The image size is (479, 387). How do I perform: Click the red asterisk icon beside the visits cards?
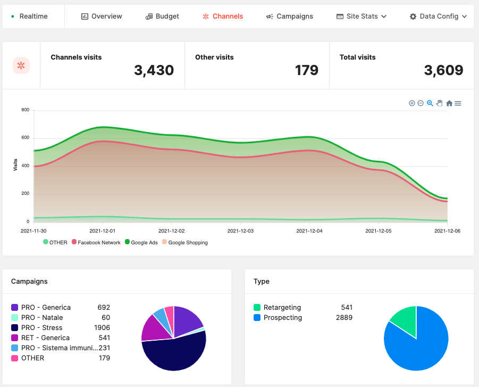pyautogui.click(x=21, y=65)
